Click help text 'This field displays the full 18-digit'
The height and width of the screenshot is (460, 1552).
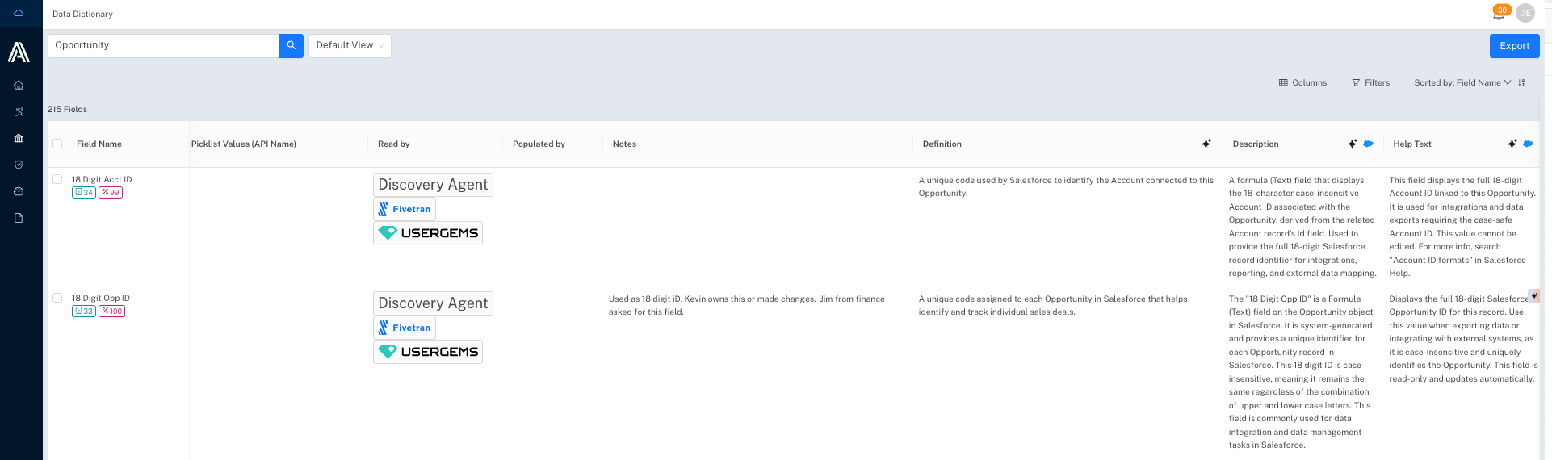(1462, 227)
